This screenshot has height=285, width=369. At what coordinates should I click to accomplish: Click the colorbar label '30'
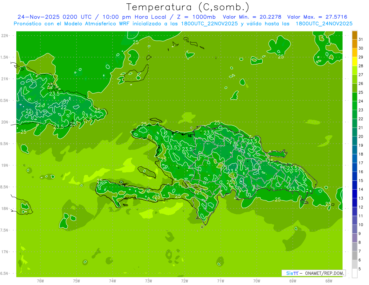[x=361, y=48]
